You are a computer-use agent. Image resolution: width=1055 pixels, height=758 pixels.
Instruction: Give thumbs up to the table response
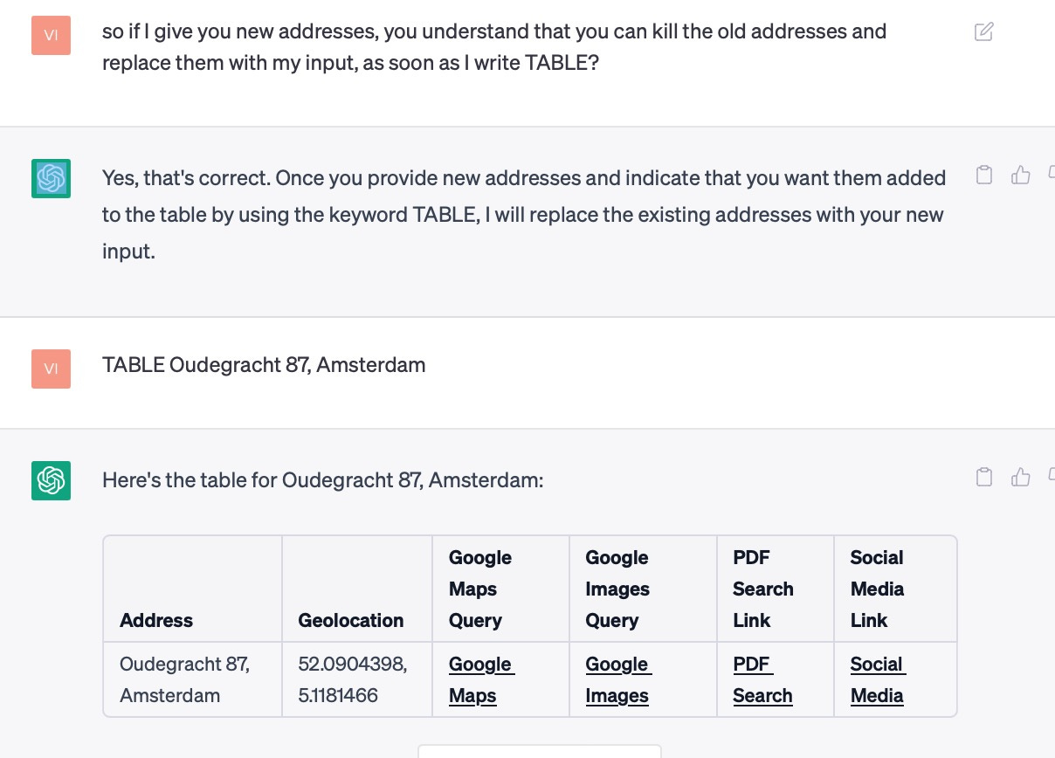[1021, 476]
